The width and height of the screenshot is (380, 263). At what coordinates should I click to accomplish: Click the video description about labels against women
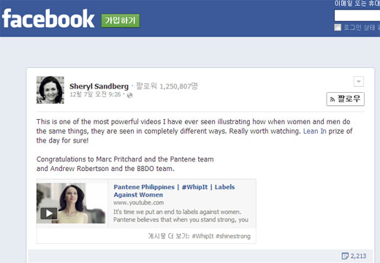(180, 216)
